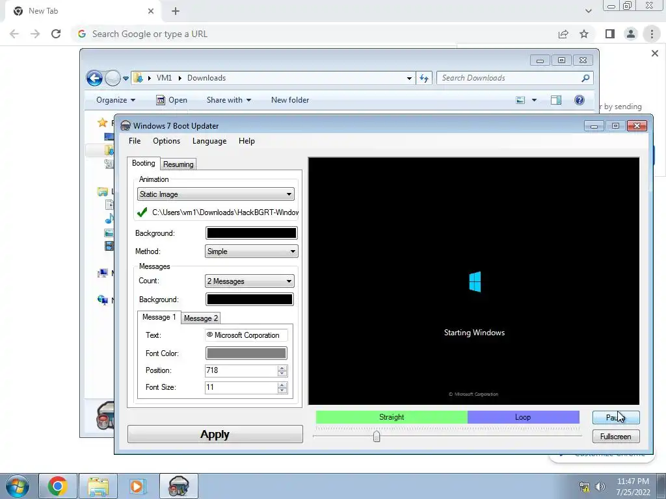Open the Language menu
This screenshot has width=666, height=499.
[x=209, y=141]
